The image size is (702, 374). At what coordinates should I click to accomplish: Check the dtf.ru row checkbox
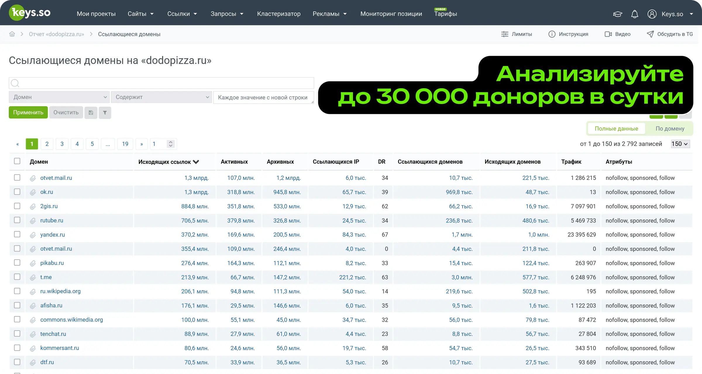[x=17, y=362]
